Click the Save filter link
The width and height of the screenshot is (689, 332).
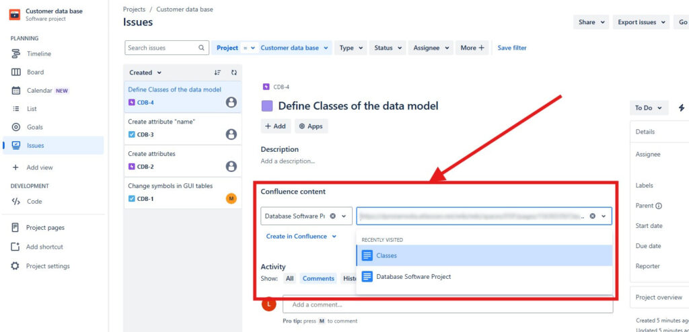tap(512, 48)
